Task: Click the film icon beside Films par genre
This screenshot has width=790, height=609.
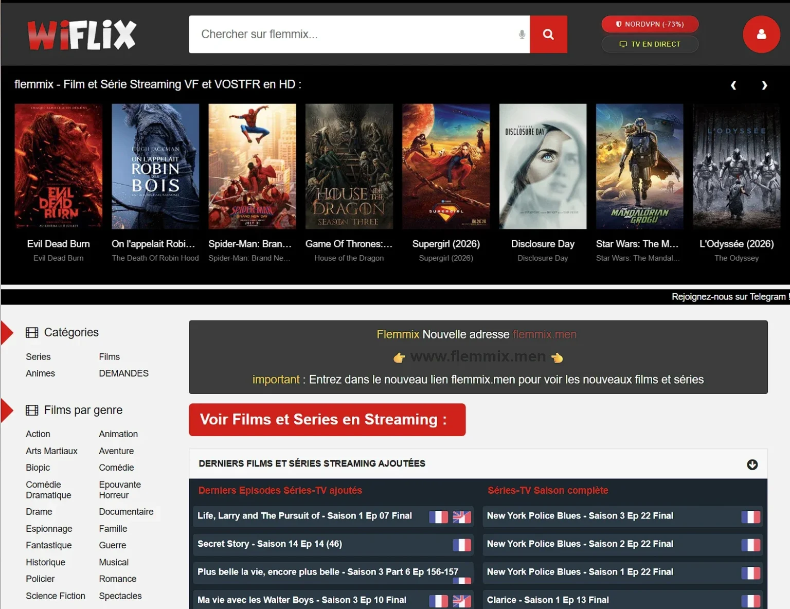Action: [32, 410]
